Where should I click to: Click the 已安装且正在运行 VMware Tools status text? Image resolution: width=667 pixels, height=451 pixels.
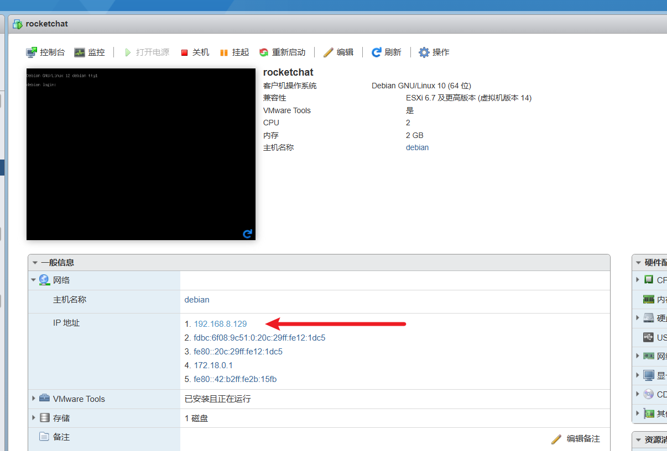click(x=218, y=399)
